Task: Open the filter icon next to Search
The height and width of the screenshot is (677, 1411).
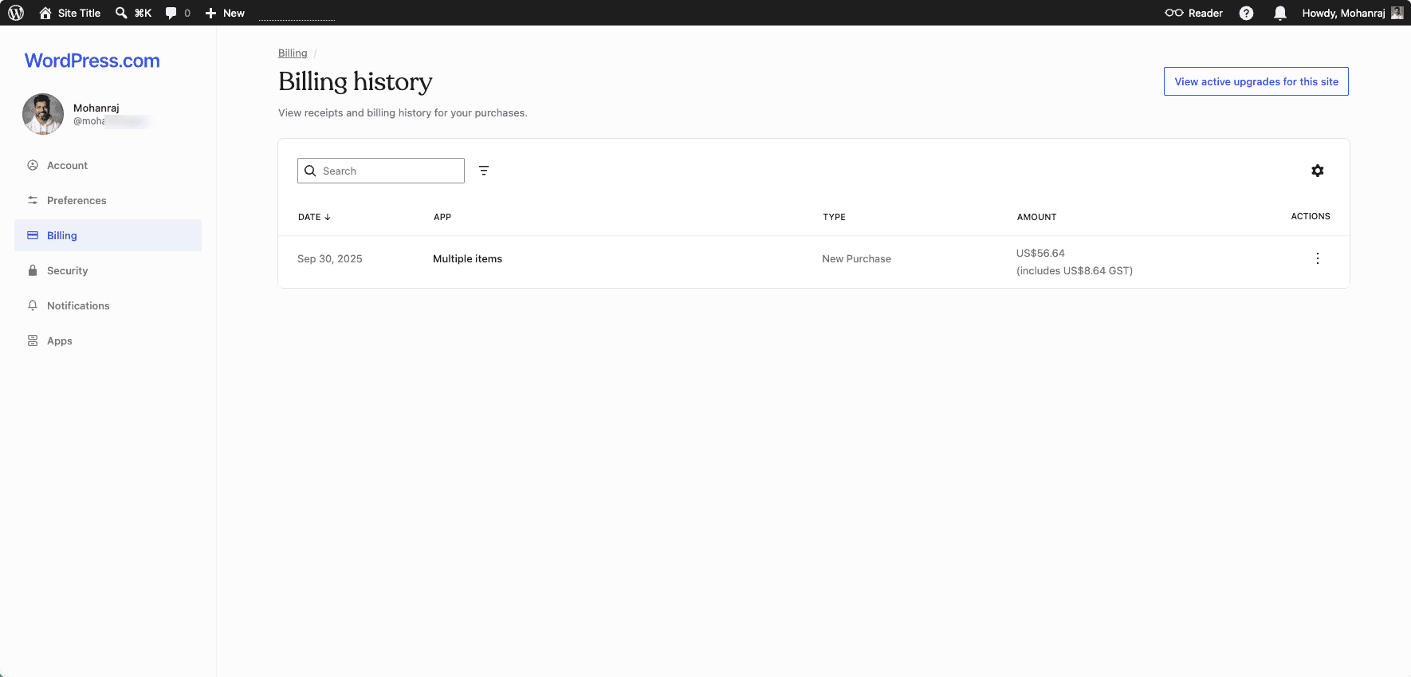Action: [x=484, y=171]
